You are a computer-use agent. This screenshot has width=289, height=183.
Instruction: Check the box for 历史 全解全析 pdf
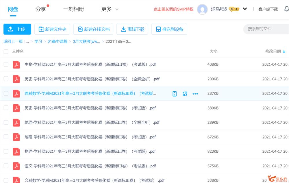coord(6,79)
